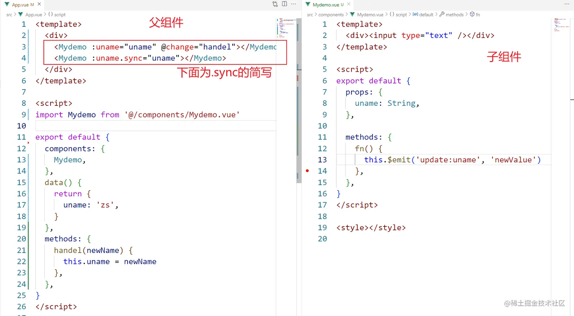Image resolution: width=574 pixels, height=316 pixels.
Task: Click the Vue logo icon on the Mydemo.vue tab
Action: tap(308, 5)
